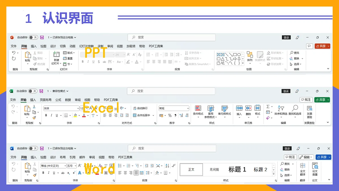Click New Slide icon in PowerPoint ribbon
The image size is (339, 191).
[56, 55]
